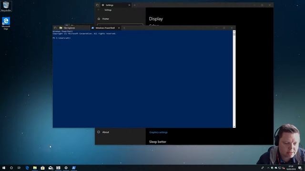
Task: Open previous tabs icon in PowerShell window
Action: (55, 28)
